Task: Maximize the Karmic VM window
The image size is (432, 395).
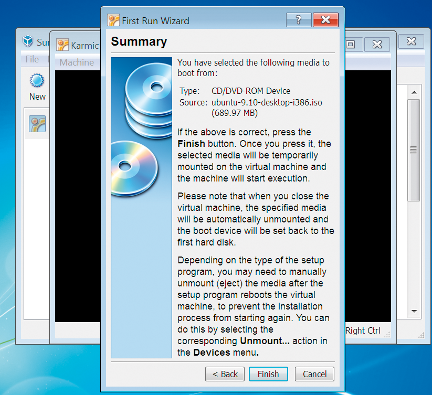Action: pyautogui.click(x=350, y=44)
